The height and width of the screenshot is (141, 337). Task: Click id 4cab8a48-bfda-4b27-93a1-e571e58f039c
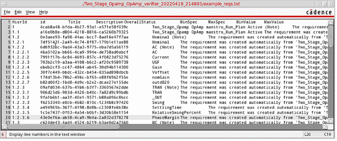coord(84,27)
